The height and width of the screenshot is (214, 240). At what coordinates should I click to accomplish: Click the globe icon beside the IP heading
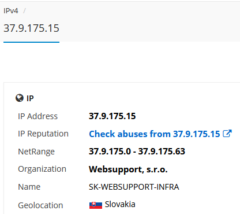pos(20,98)
